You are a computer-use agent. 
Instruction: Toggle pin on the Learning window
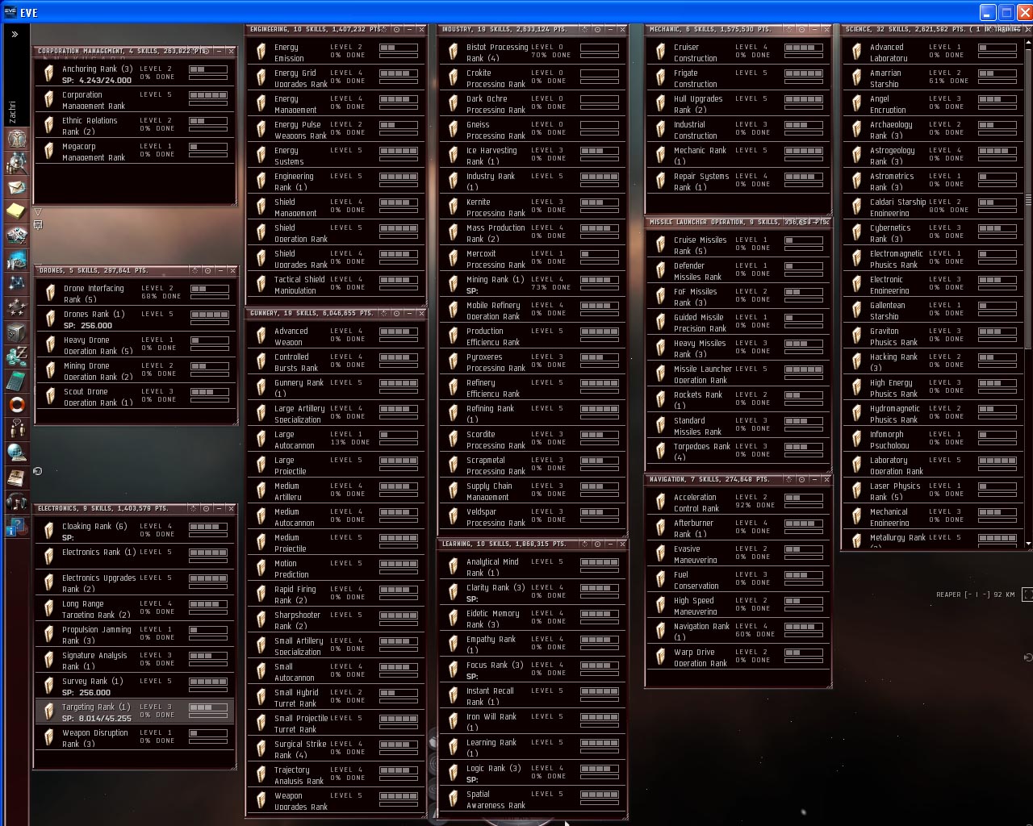tap(598, 544)
